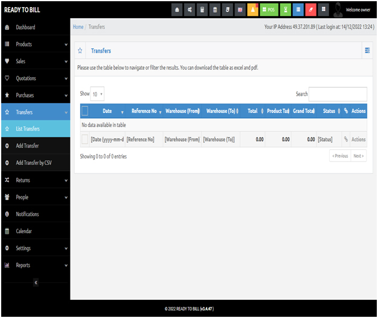This screenshot has width=378, height=318.
Task: Open the calculator icon in top toolbar
Action: [202, 10]
